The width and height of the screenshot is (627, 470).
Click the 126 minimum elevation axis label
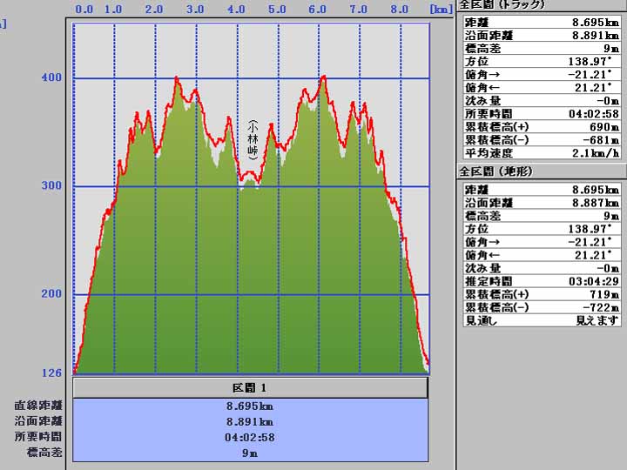click(x=52, y=373)
